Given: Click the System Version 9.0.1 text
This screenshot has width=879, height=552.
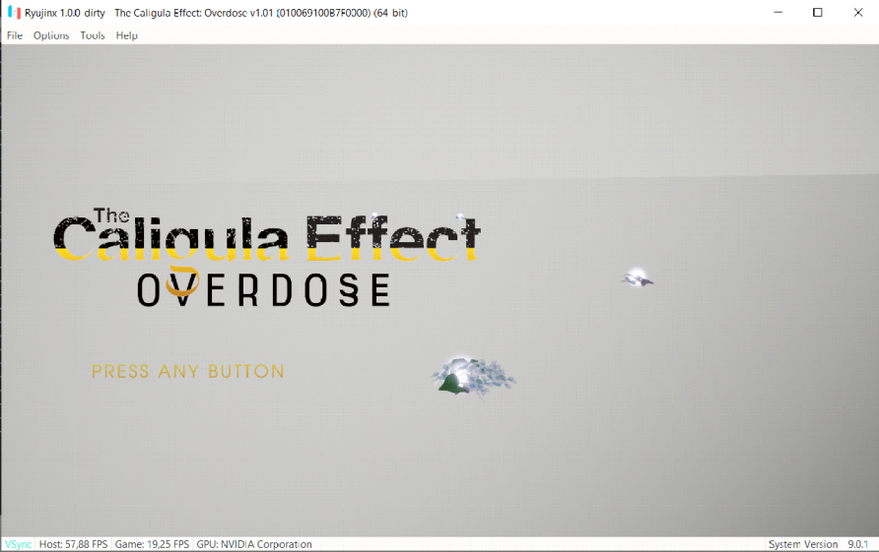Looking at the screenshot, I should (x=818, y=544).
